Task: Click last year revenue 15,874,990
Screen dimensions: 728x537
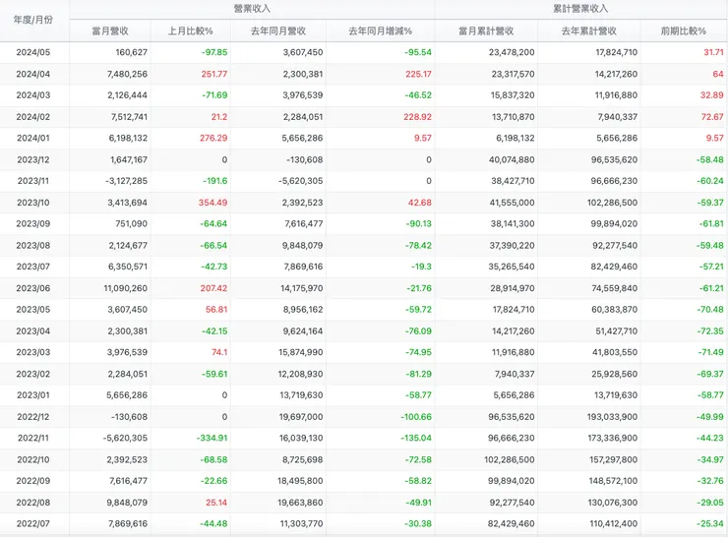Action: (301, 352)
